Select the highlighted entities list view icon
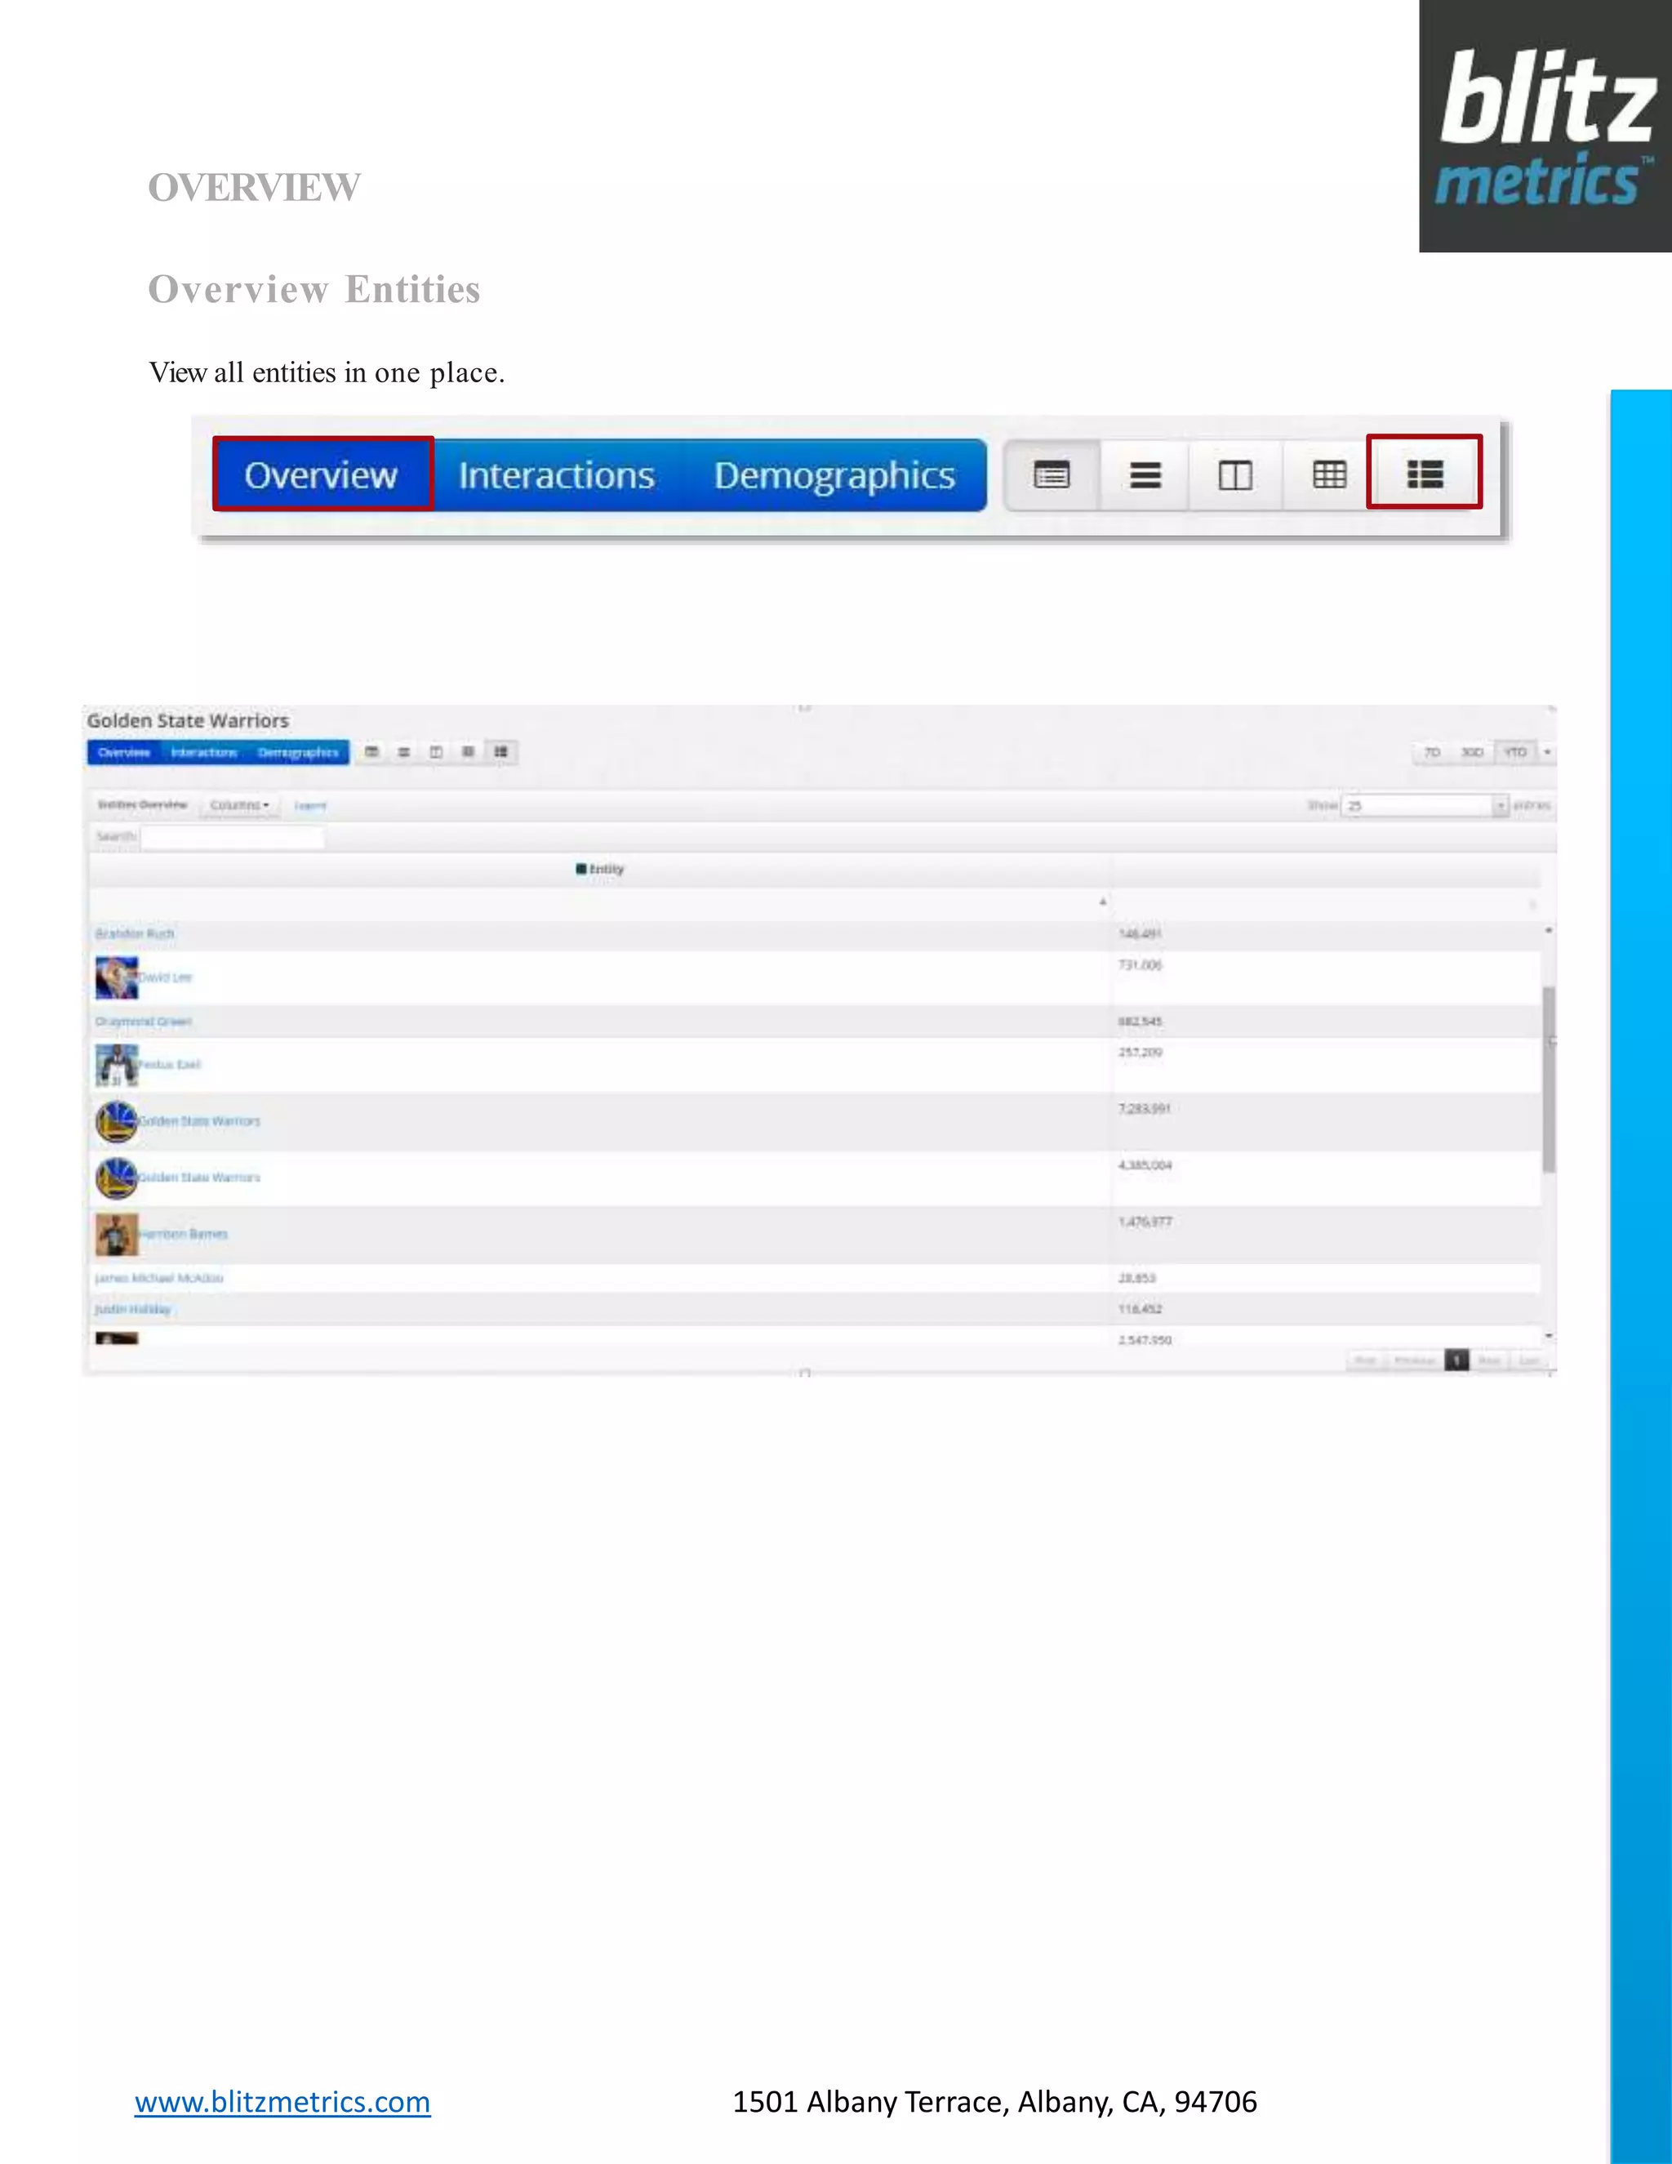Image resolution: width=1672 pixels, height=2164 pixels. [x=1425, y=474]
